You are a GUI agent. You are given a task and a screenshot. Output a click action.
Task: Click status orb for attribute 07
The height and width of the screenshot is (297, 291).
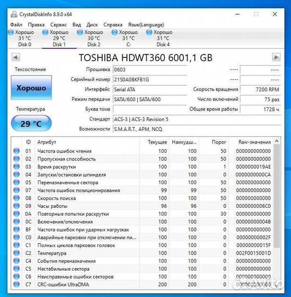click(x=16, y=190)
